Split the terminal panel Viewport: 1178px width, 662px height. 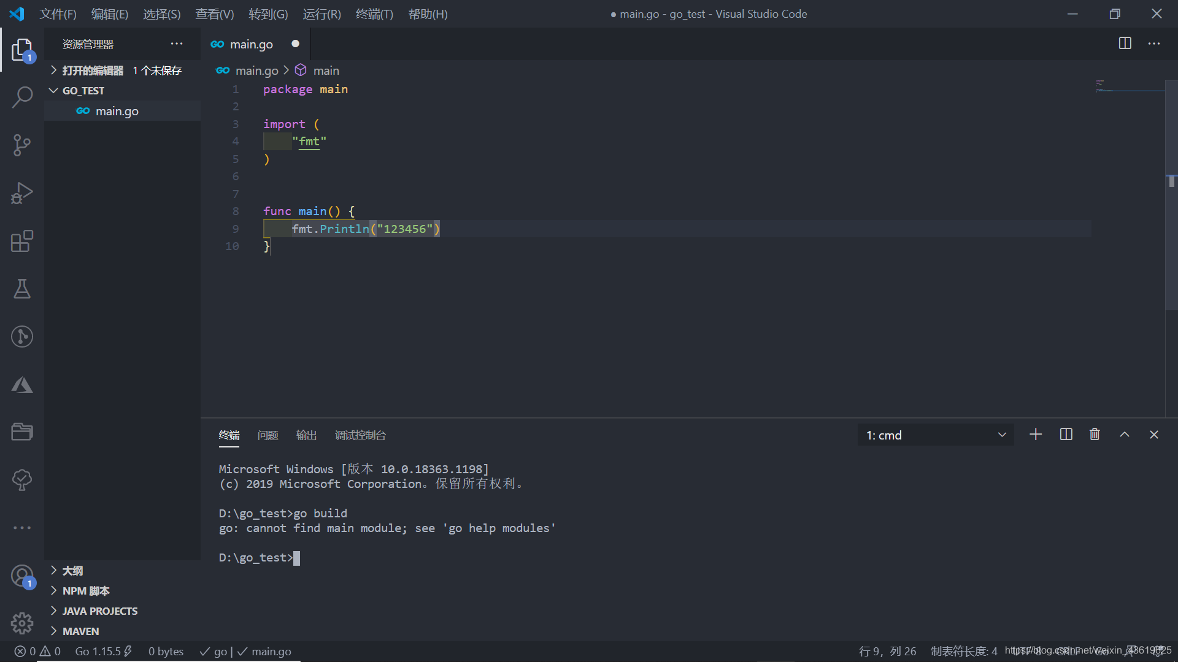click(x=1066, y=435)
